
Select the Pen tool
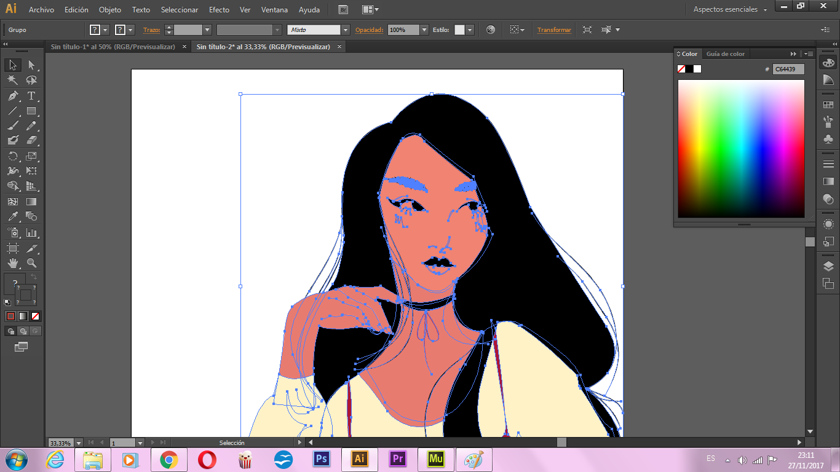(13, 96)
